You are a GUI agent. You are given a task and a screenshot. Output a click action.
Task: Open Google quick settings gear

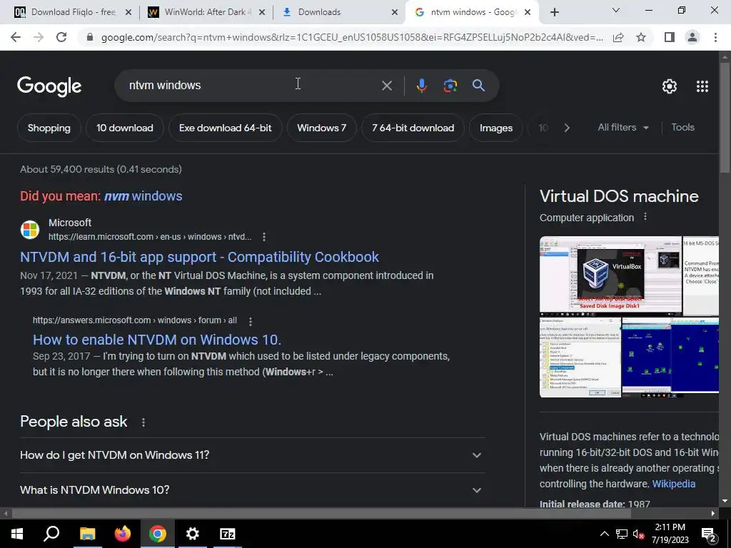[670, 86]
